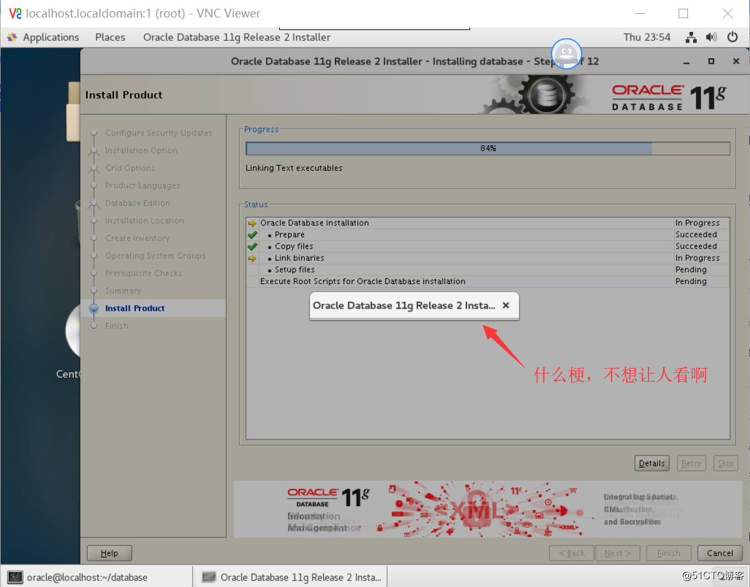Screen dimensions: 750x587
Task: Click green checkmark beside Prepare
Action: [x=252, y=235]
